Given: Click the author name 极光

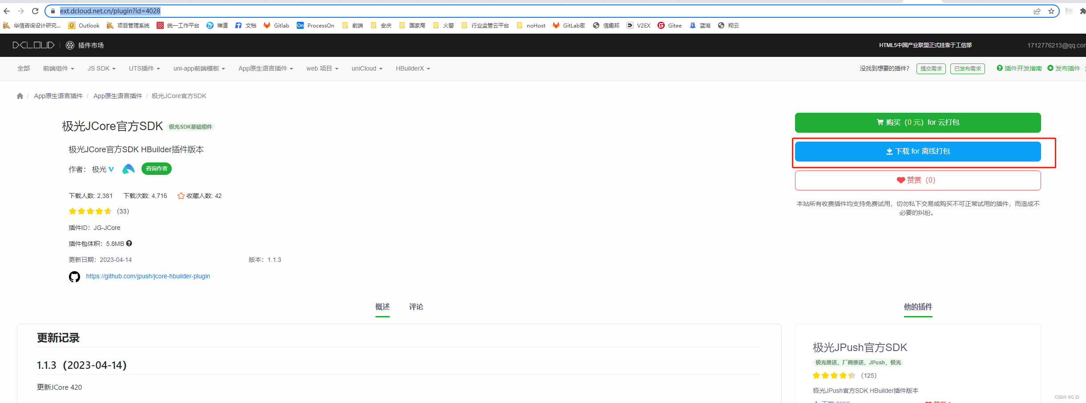Looking at the screenshot, I should (99, 169).
